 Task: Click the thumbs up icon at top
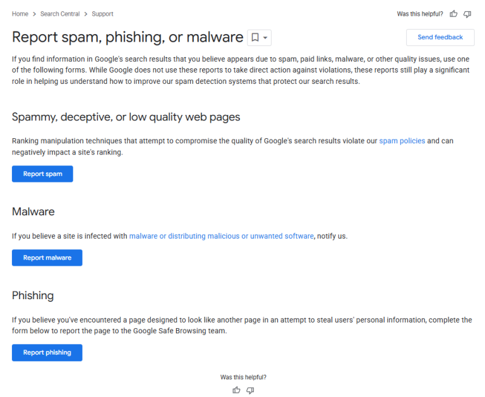[453, 14]
